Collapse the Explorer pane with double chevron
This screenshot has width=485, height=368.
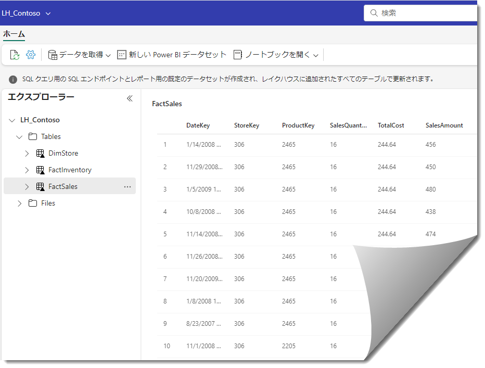[130, 98]
